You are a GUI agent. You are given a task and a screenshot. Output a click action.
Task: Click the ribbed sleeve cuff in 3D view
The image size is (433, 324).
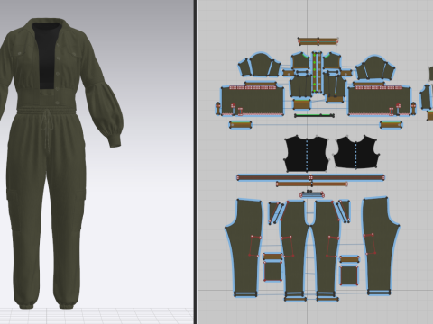click(x=115, y=141)
